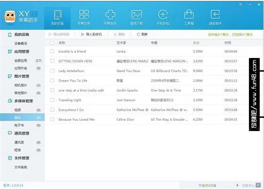Select 我的设备 section in the sidebar
The image size is (264, 189).
click(18, 35)
